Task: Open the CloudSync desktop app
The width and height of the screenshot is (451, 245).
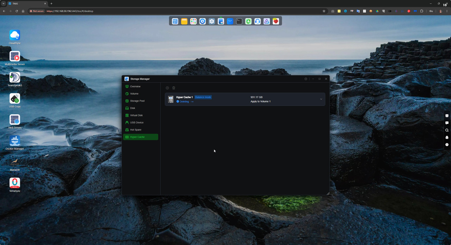Action: (15, 35)
